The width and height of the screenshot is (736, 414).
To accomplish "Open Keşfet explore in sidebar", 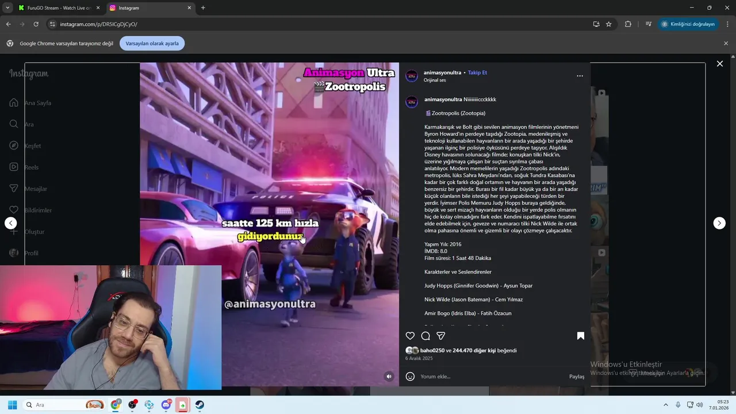I will click(25, 145).
